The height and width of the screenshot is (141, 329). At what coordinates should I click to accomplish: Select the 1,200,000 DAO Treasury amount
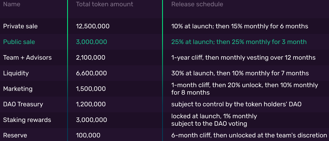click(90, 104)
